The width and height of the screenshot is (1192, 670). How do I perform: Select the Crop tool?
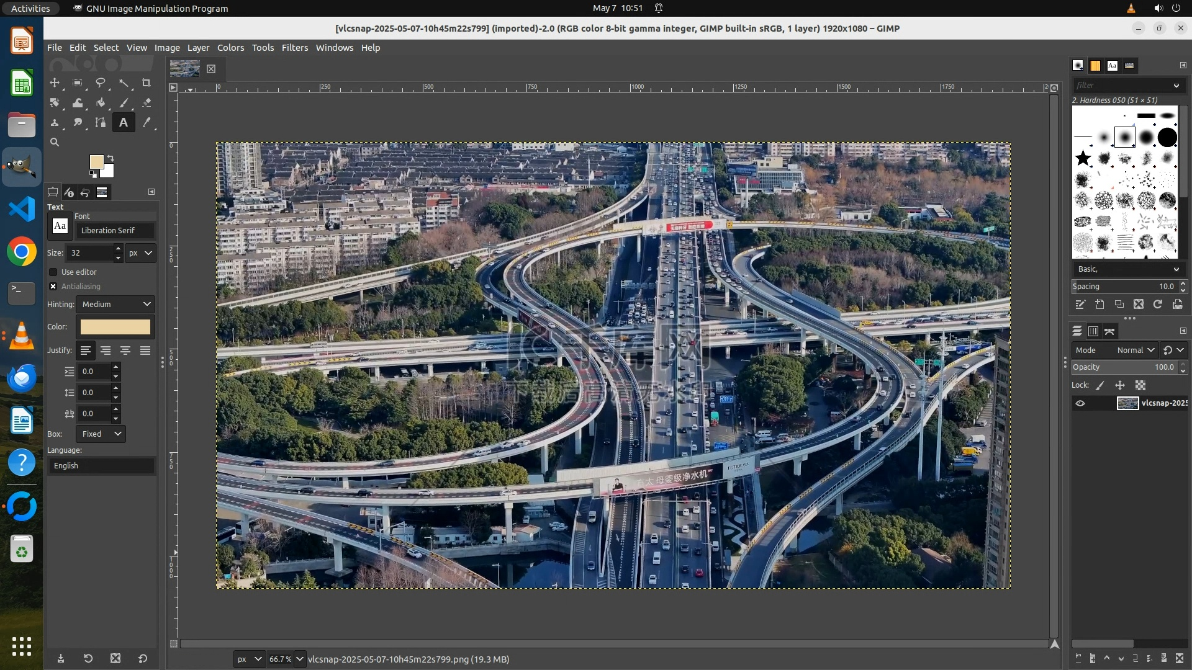147,83
